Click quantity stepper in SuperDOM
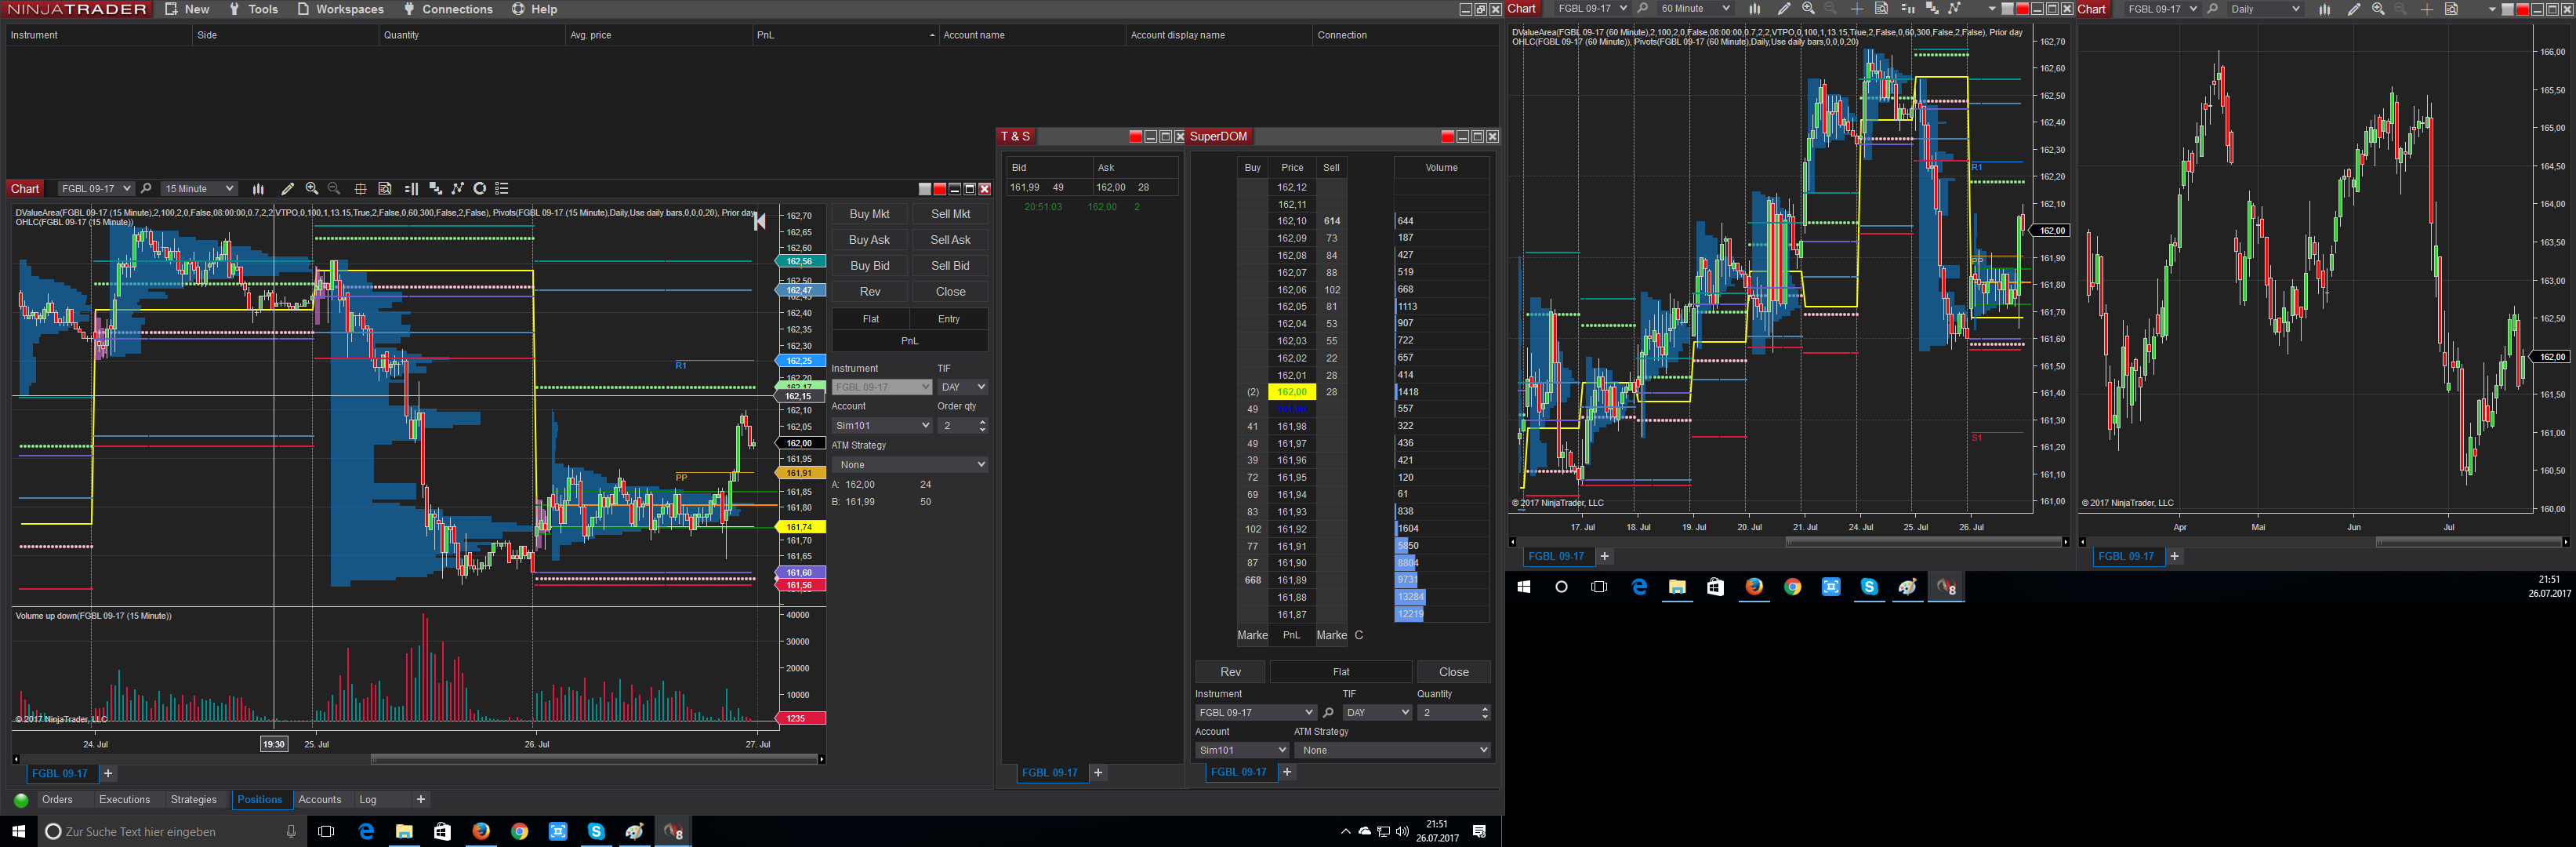The image size is (2576, 847). (x=1484, y=713)
